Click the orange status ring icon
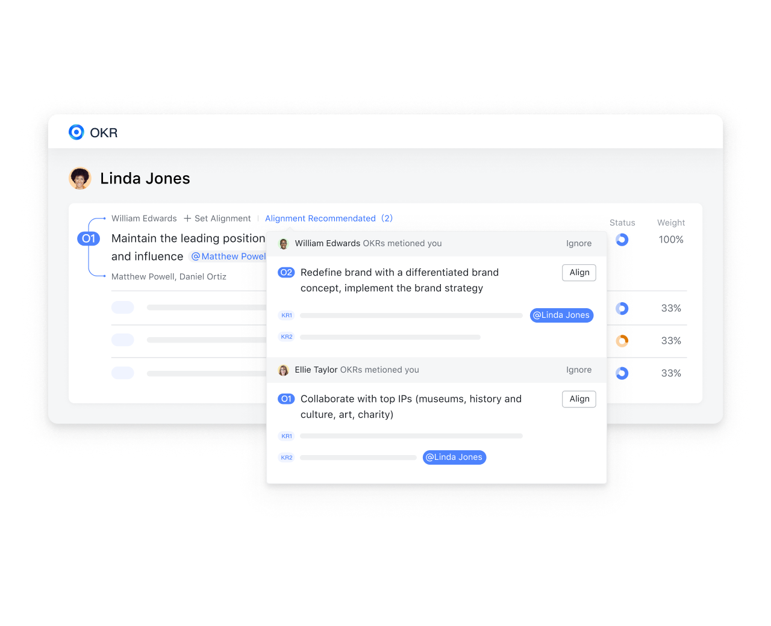771x626 pixels. click(x=622, y=341)
